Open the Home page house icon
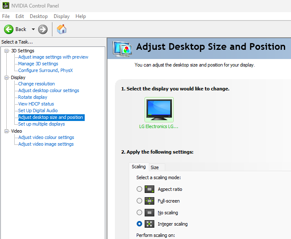 (x=62, y=29)
